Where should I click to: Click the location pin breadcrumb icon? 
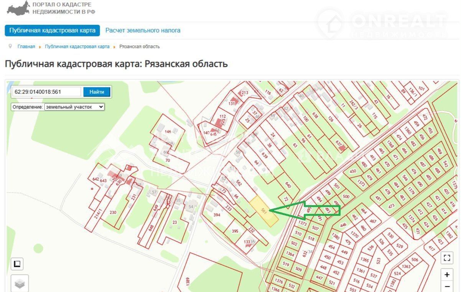[10, 46]
